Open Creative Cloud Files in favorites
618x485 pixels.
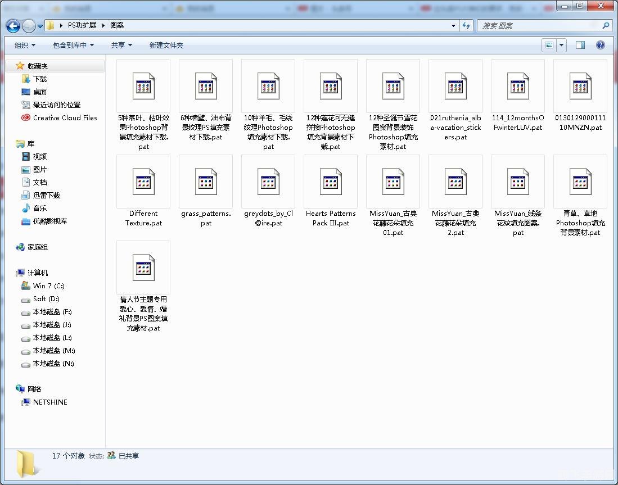click(x=65, y=118)
